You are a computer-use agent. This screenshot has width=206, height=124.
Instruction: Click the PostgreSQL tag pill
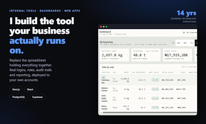18,97
